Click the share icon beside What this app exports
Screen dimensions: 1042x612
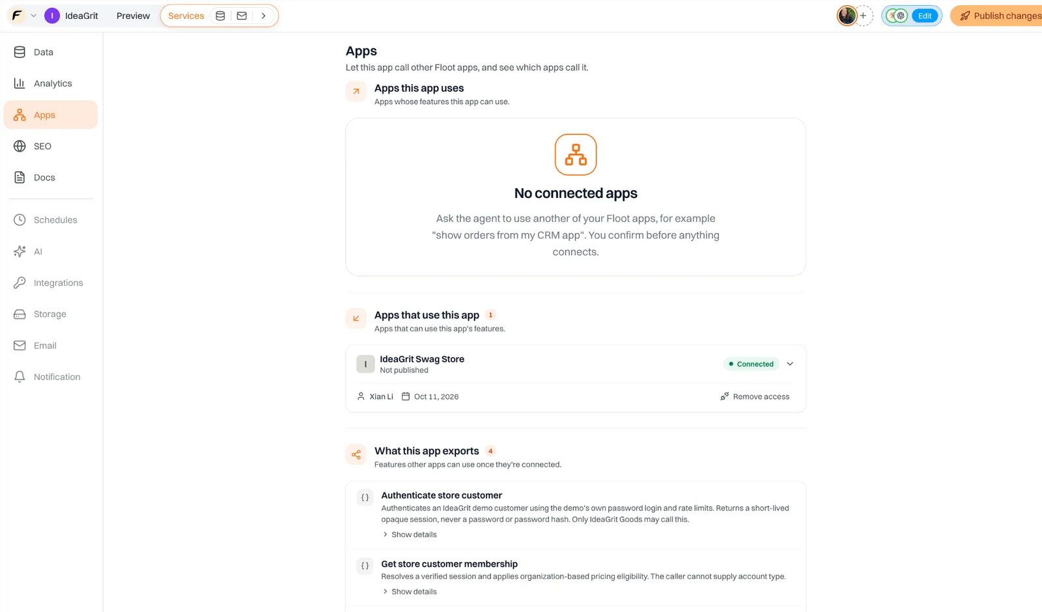click(356, 454)
